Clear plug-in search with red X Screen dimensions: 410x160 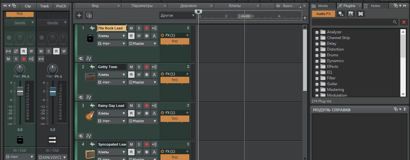pos(404,22)
